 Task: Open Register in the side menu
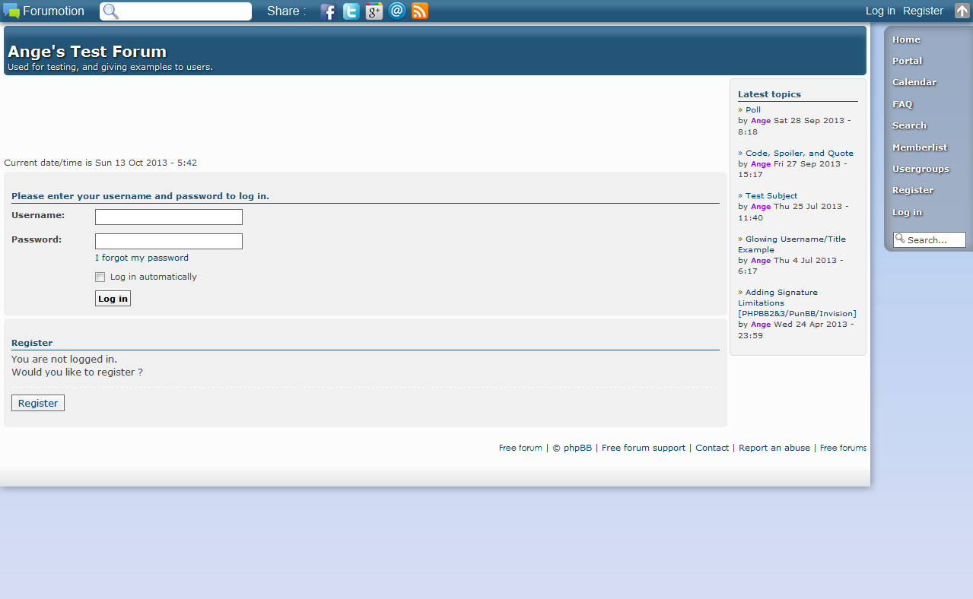point(913,190)
